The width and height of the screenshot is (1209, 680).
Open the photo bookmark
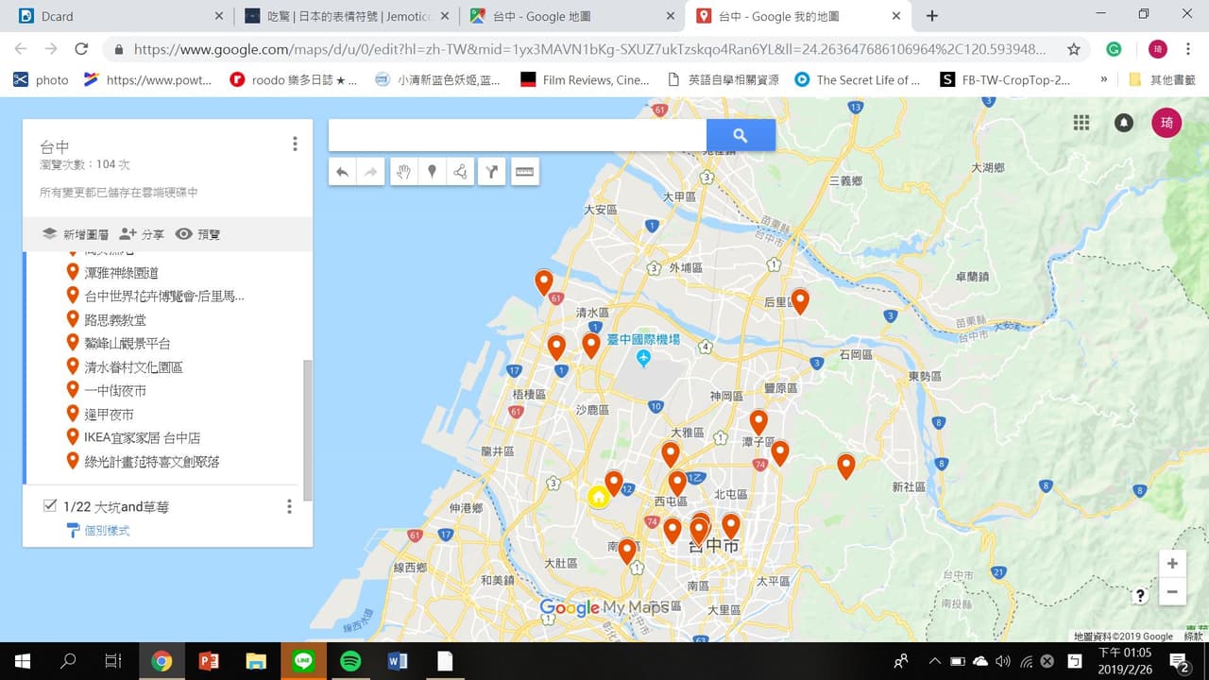click(x=41, y=80)
